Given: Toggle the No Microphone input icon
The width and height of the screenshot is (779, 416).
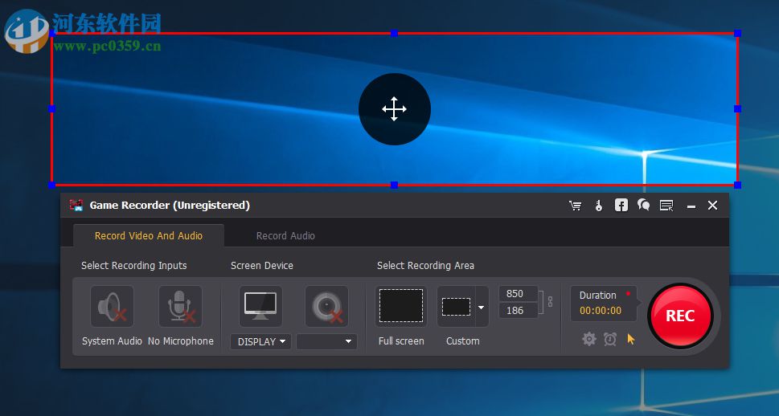Looking at the screenshot, I should [x=180, y=306].
